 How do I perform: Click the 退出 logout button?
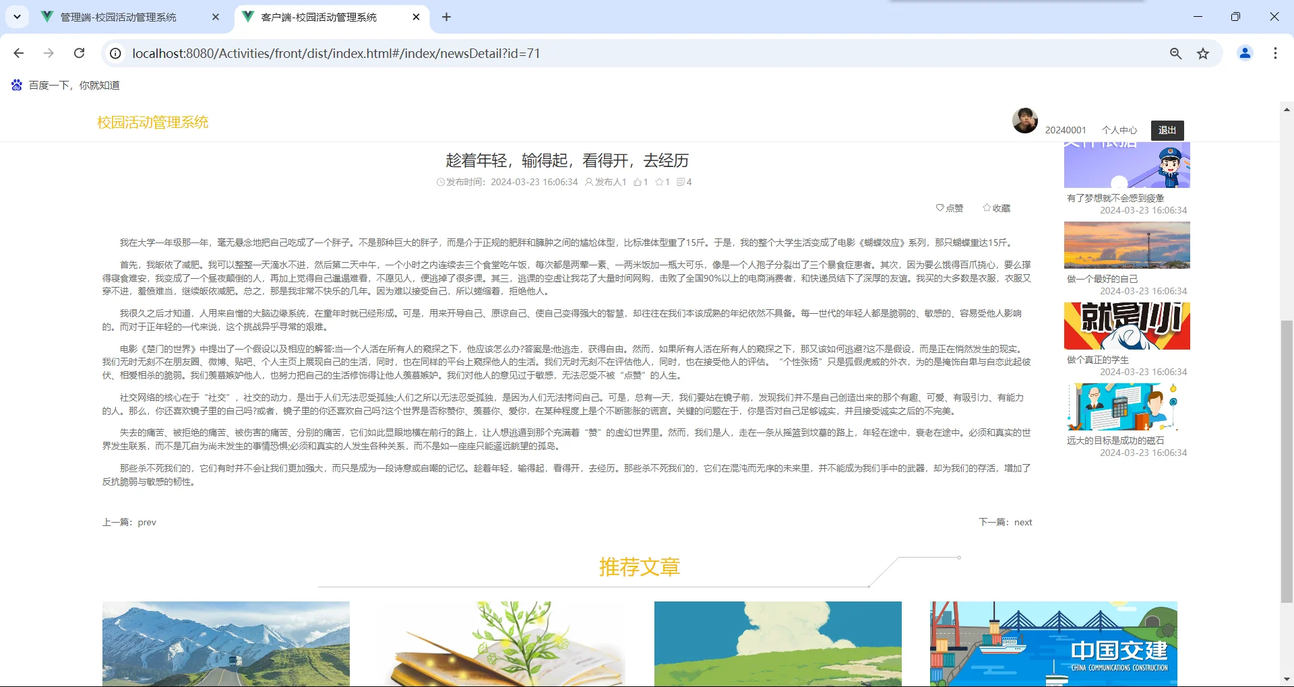1167,130
